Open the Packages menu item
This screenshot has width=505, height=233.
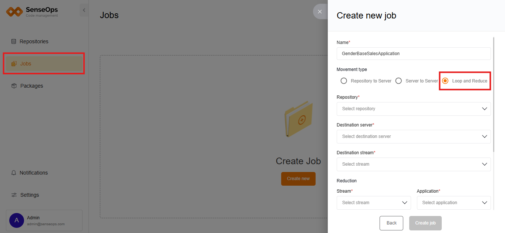31,86
